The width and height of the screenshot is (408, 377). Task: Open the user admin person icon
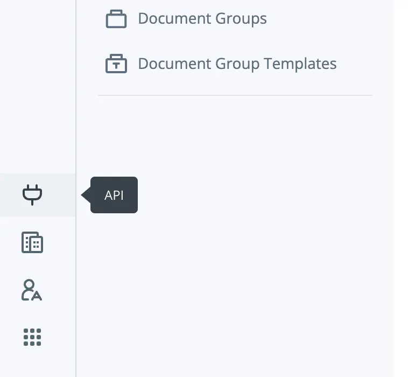(32, 290)
